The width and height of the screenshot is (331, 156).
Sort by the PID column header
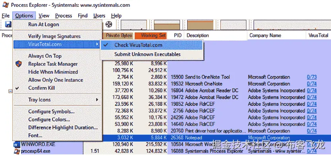click(176, 35)
